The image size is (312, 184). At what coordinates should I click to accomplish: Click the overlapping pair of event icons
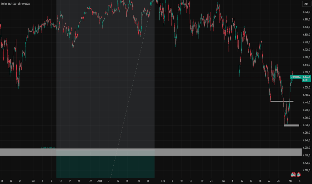pyautogui.click(x=293, y=174)
